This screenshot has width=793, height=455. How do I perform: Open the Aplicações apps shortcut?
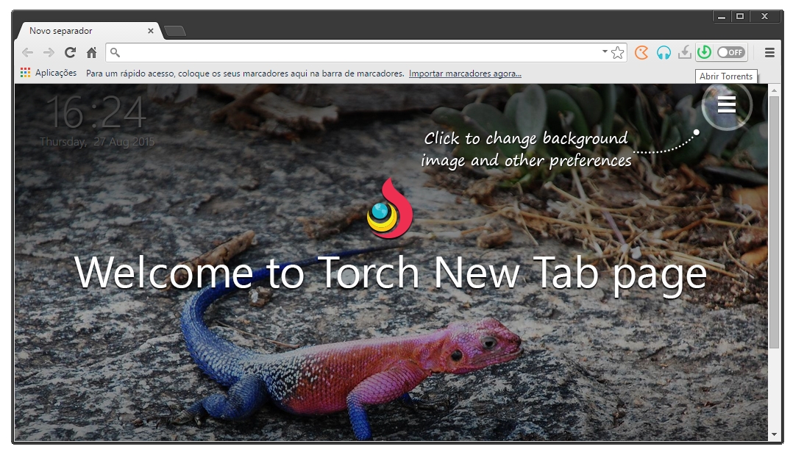(49, 73)
